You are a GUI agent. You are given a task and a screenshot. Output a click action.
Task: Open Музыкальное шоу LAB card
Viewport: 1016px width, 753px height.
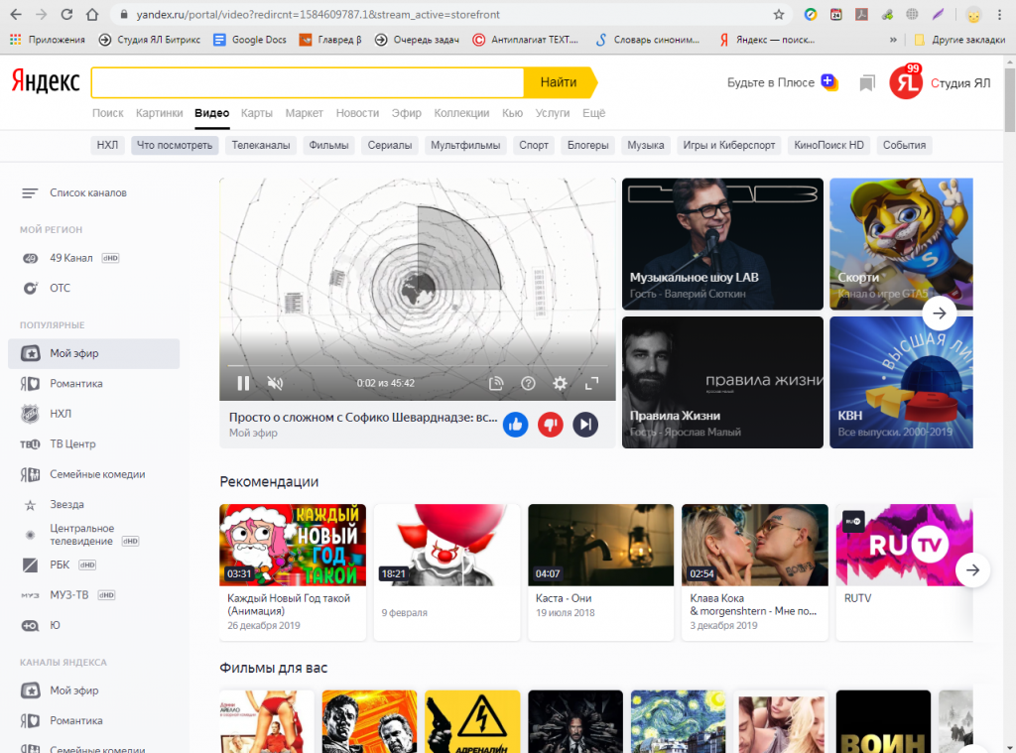tap(722, 244)
